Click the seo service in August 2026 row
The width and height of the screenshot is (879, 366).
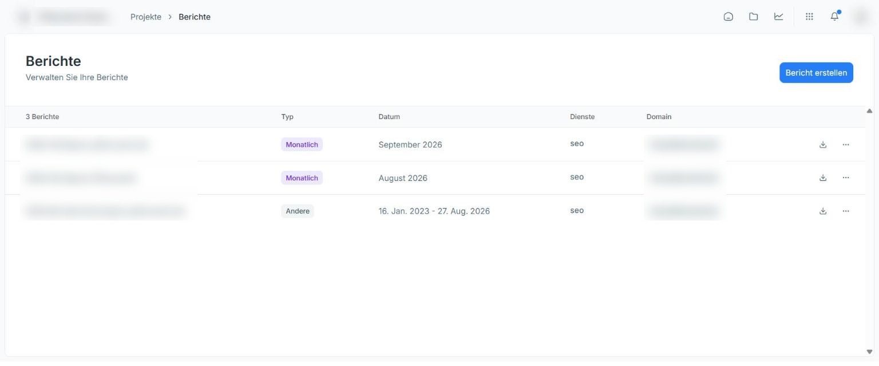pos(577,177)
